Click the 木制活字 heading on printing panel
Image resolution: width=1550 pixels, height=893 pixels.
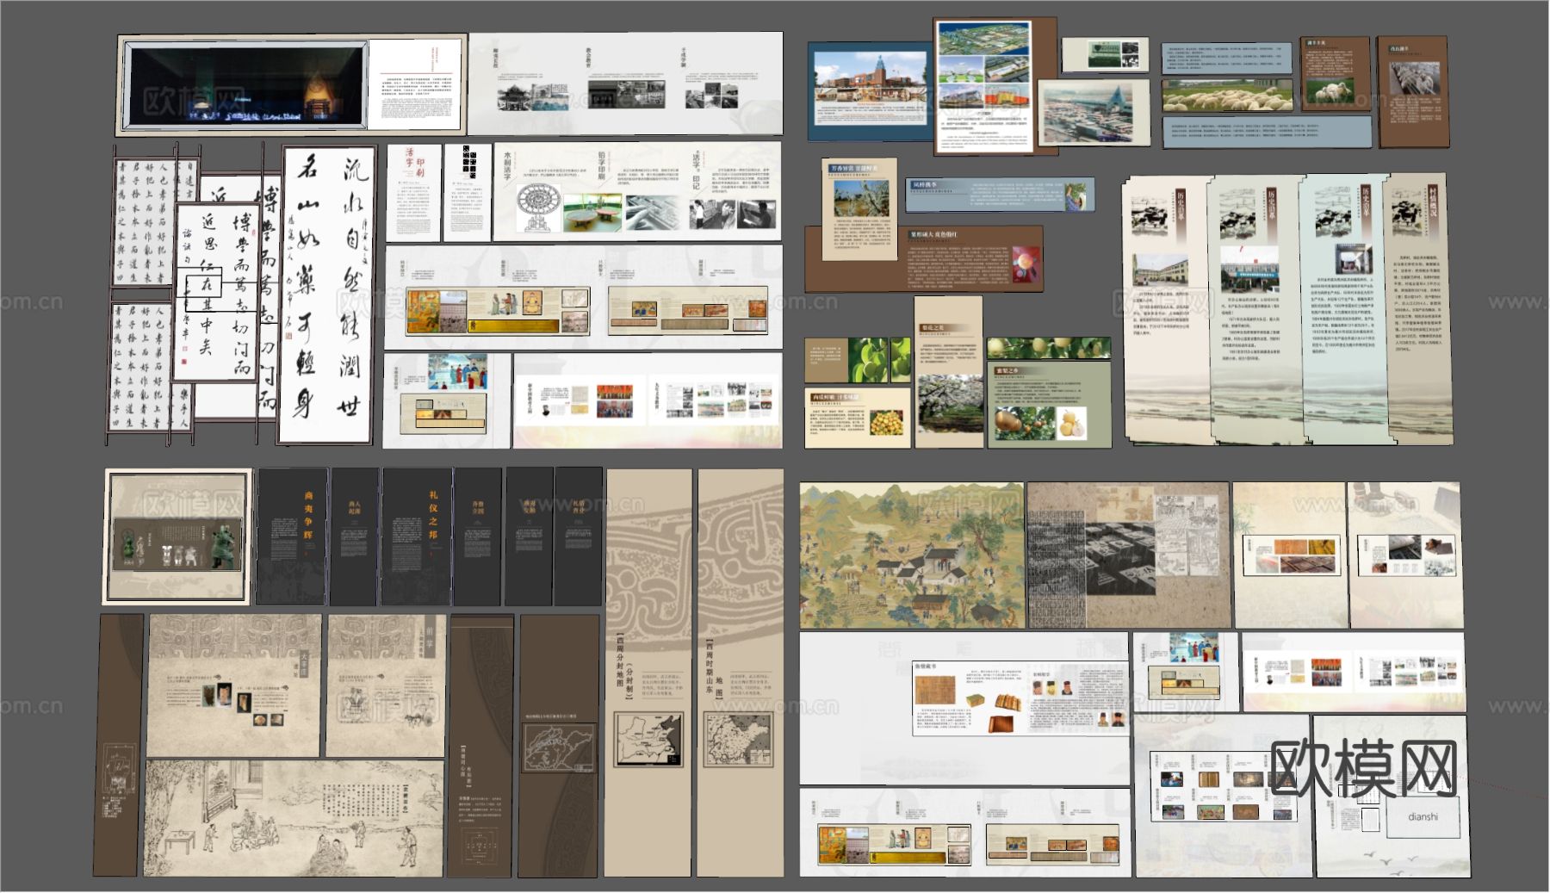click(507, 165)
